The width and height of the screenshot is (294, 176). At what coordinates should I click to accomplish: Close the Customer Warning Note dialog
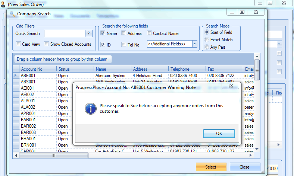pyautogui.click(x=231, y=86)
